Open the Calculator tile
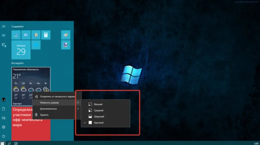The height and width of the screenshot is (145, 260). click(46, 35)
